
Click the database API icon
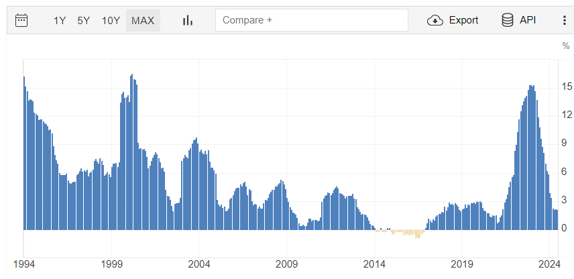click(x=508, y=20)
